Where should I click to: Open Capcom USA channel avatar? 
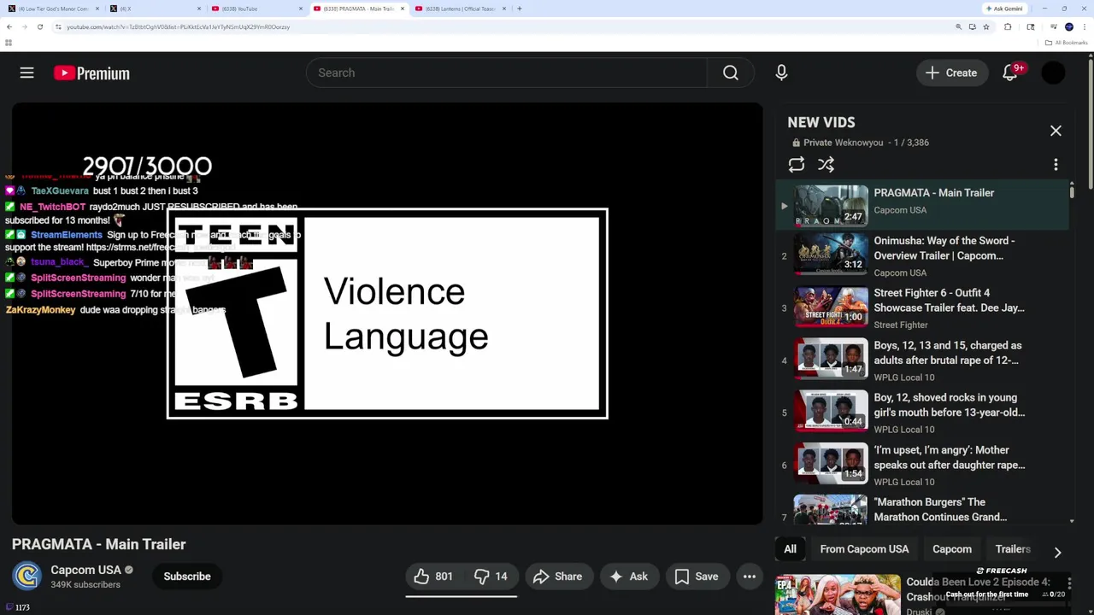pyautogui.click(x=27, y=577)
